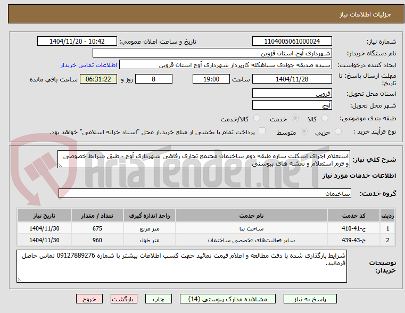The image size is (405, 313).
Task: Click the متر مربع unit cell
Action: (150, 228)
